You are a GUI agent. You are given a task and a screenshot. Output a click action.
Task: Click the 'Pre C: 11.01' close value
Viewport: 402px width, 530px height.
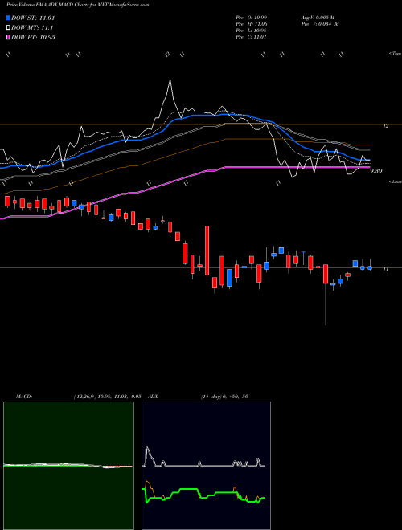252,37
